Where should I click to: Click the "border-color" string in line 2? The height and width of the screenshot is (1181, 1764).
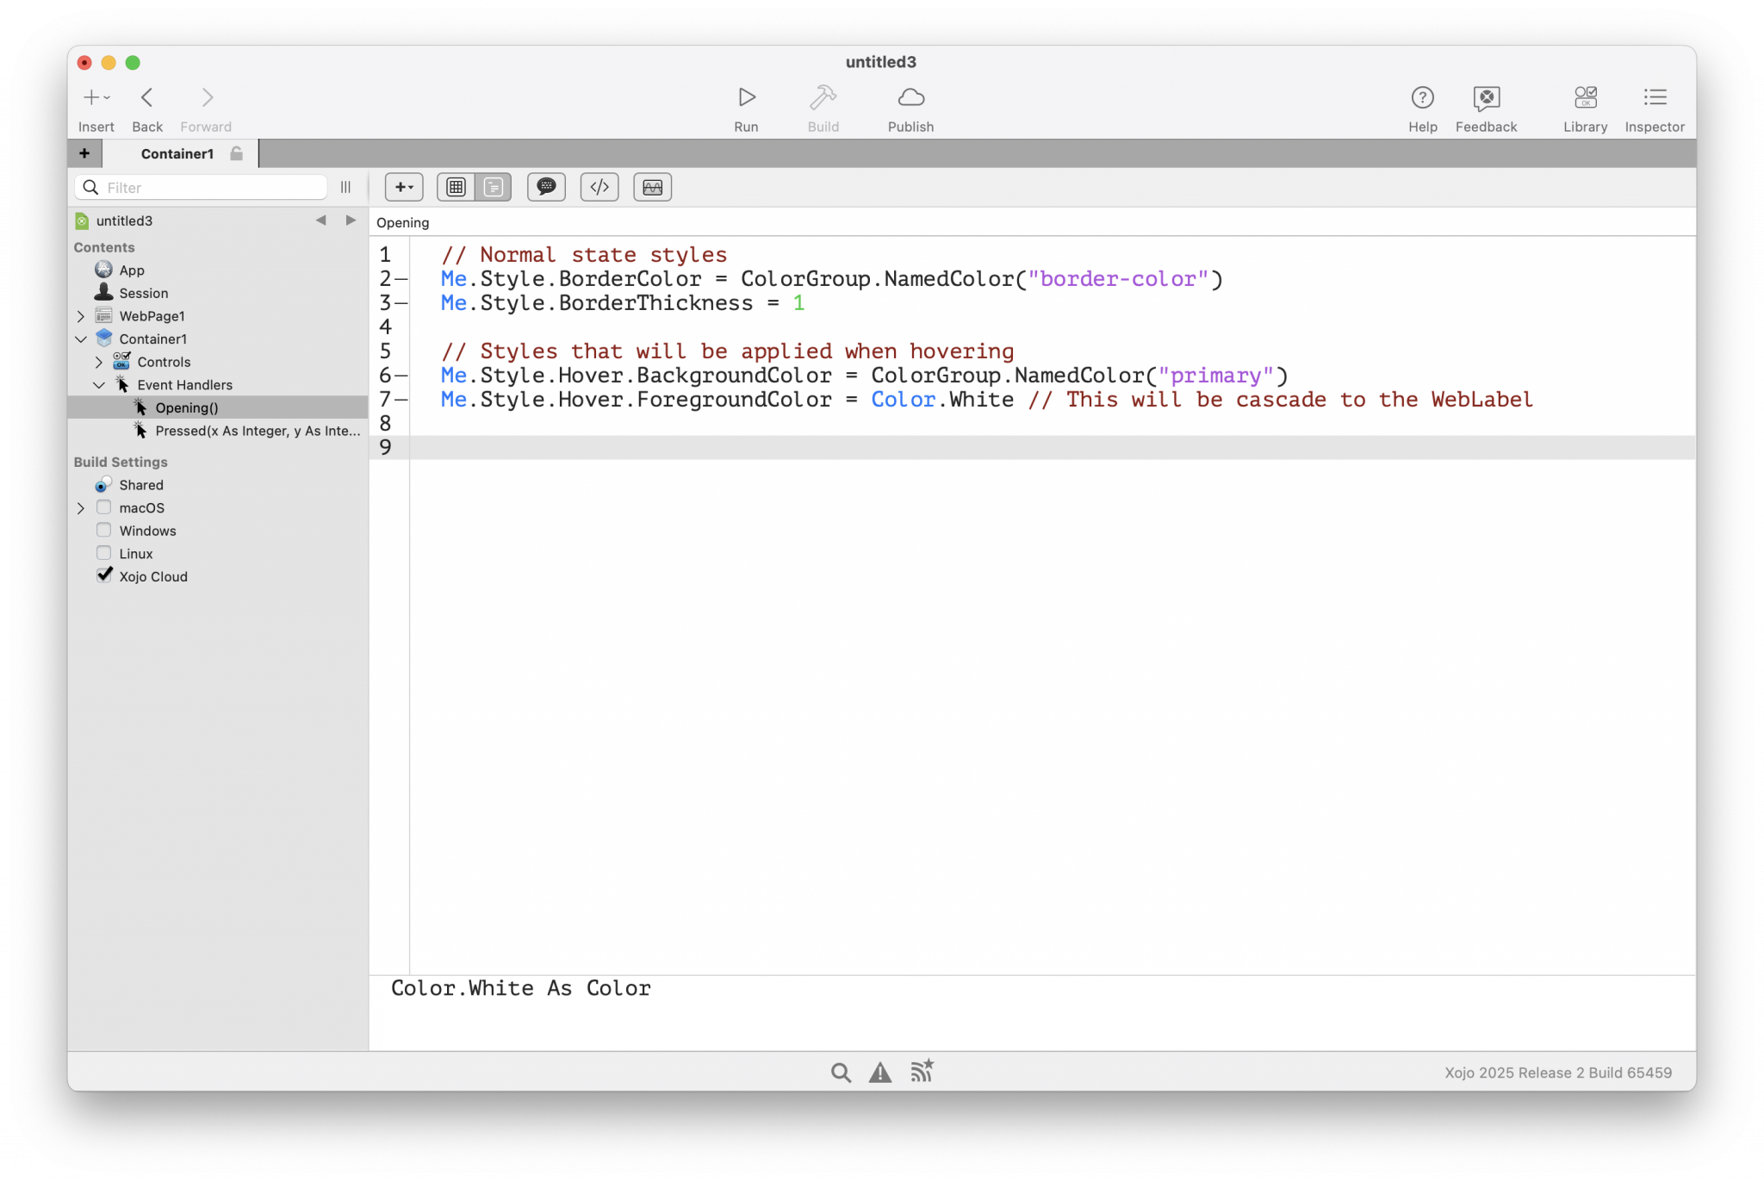tap(1118, 279)
